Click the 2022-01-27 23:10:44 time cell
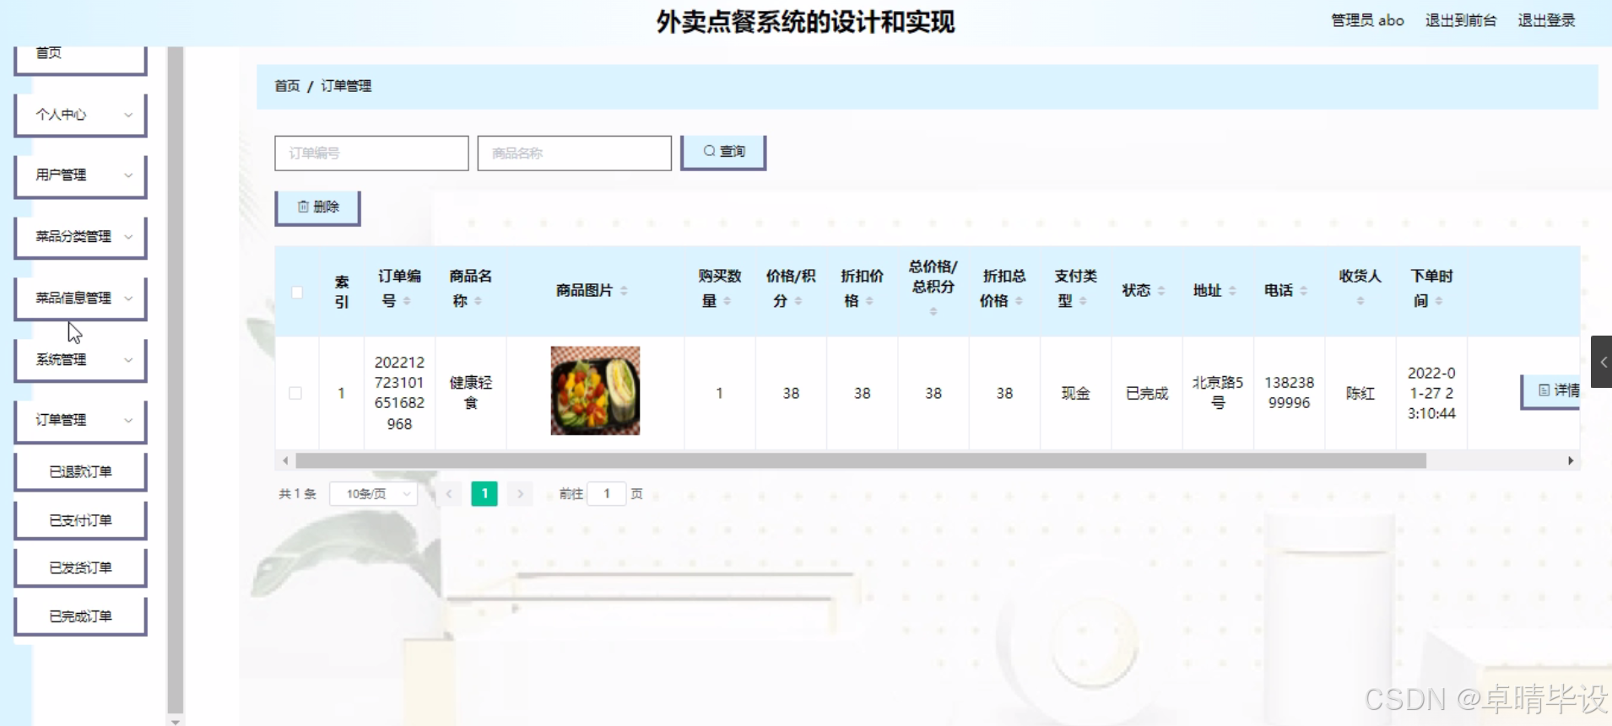The image size is (1612, 726). tap(1431, 393)
